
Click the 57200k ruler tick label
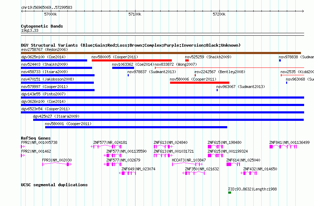point(219,14)
